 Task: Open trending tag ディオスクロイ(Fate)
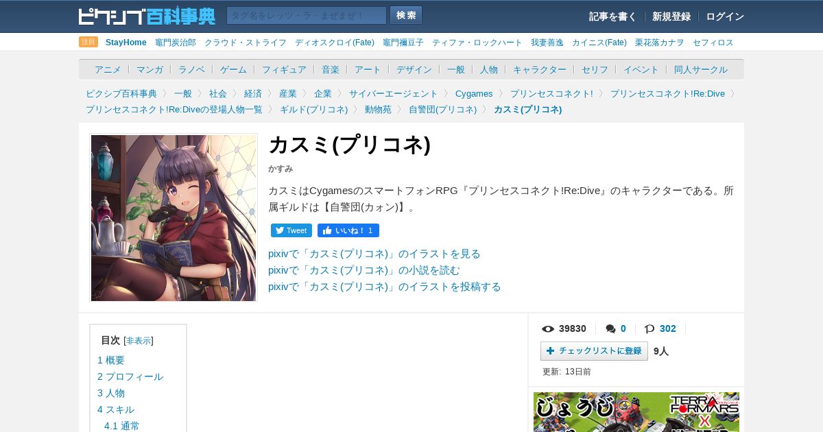point(335,43)
